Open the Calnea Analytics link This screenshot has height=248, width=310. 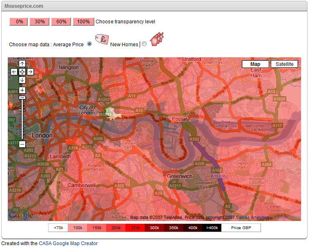(252, 217)
